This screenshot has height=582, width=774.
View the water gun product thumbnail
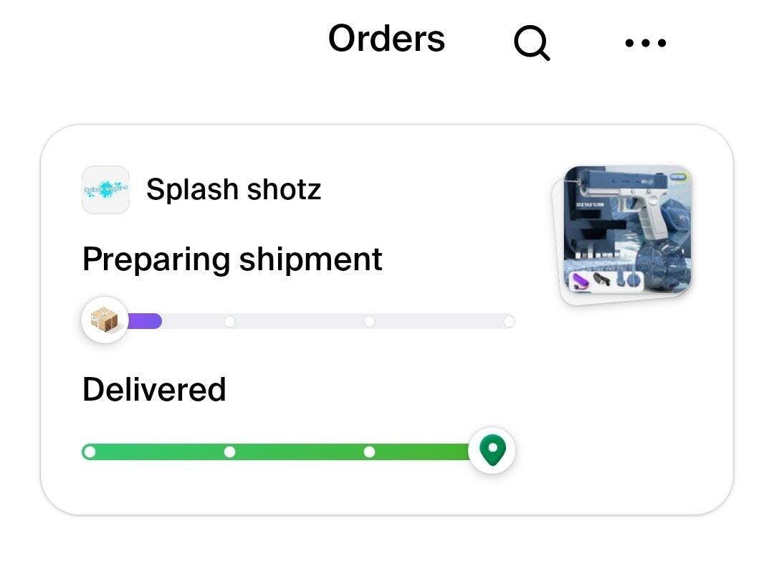pyautogui.click(x=623, y=234)
